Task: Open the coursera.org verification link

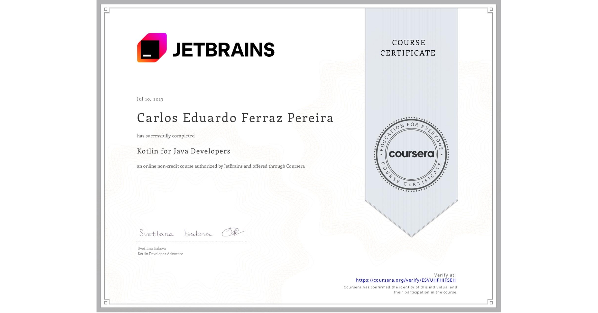Action: pos(406,280)
